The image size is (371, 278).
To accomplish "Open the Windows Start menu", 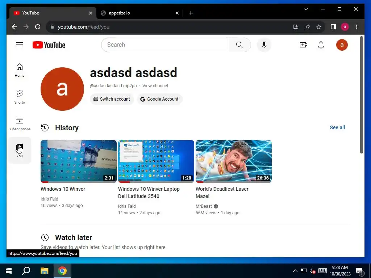I will tap(9, 271).
